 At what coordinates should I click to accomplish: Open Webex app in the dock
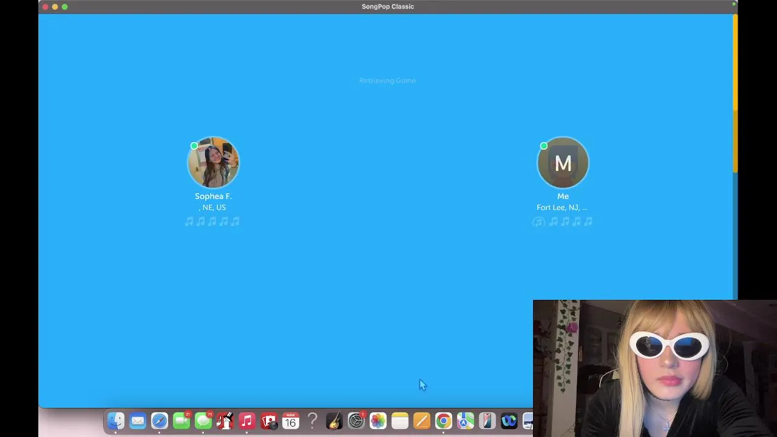click(509, 421)
